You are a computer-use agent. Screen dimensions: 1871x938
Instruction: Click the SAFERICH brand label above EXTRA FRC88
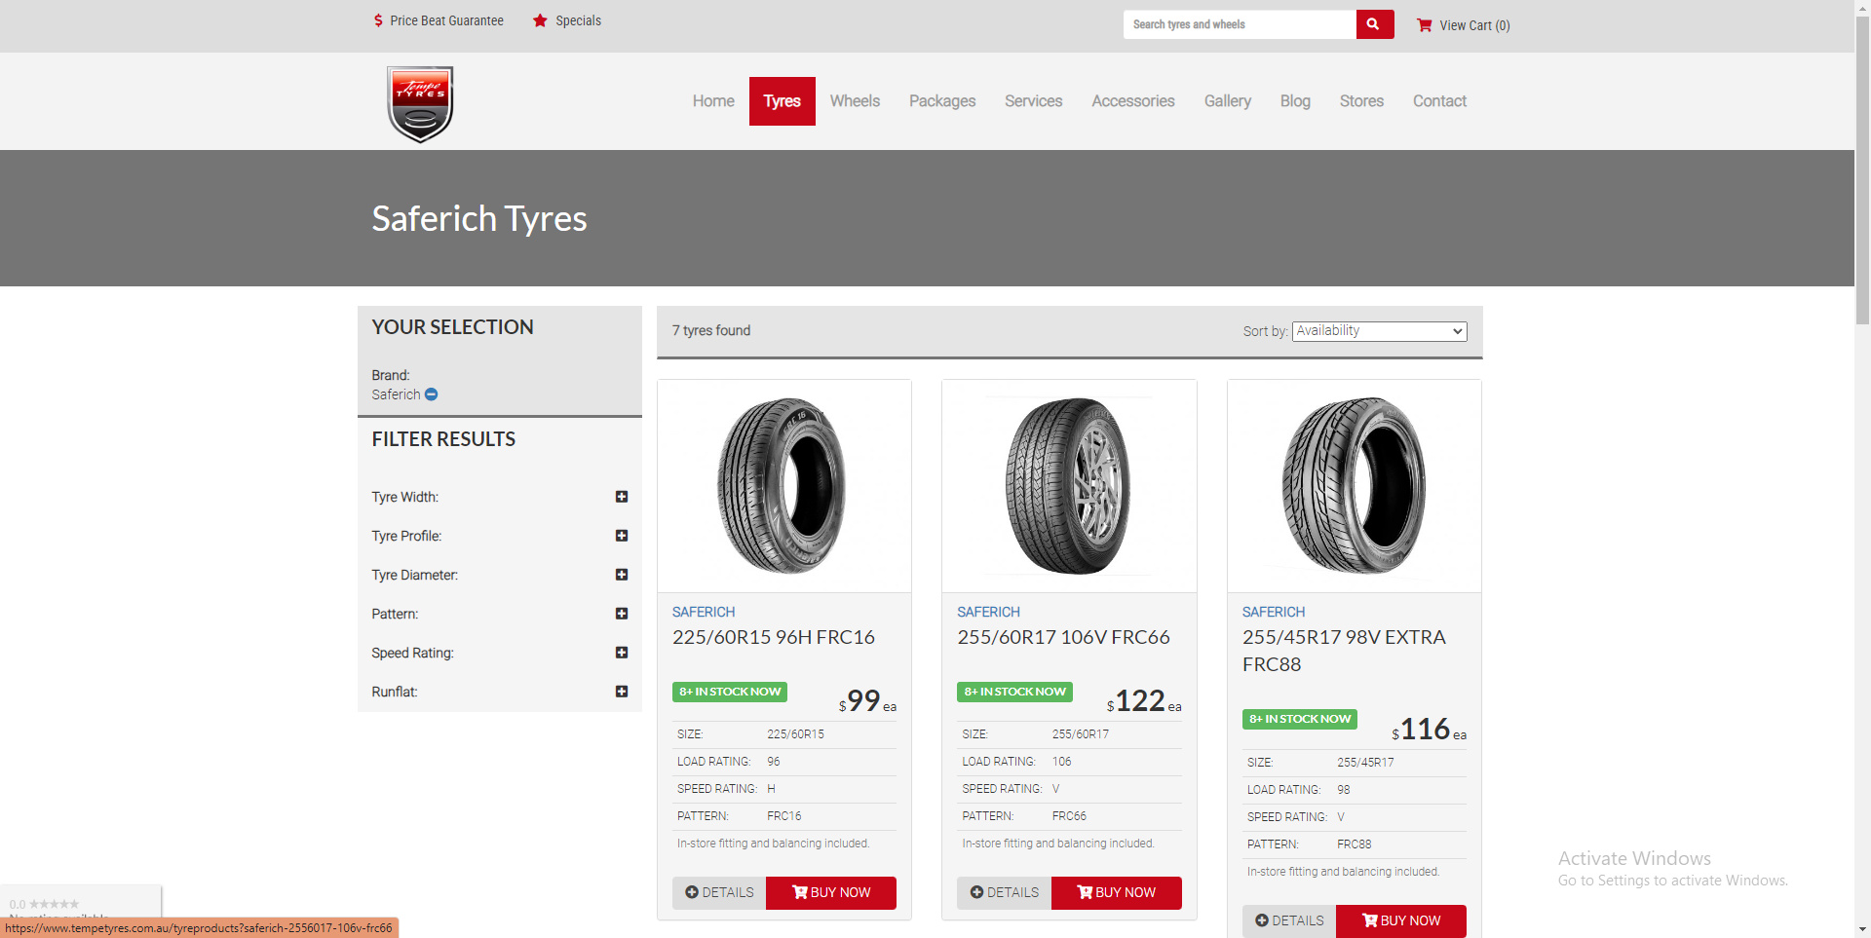tap(1274, 612)
